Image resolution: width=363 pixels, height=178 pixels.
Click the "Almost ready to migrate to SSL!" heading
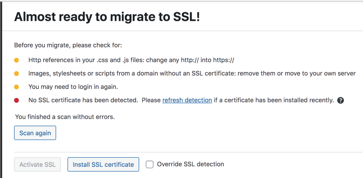point(107,17)
